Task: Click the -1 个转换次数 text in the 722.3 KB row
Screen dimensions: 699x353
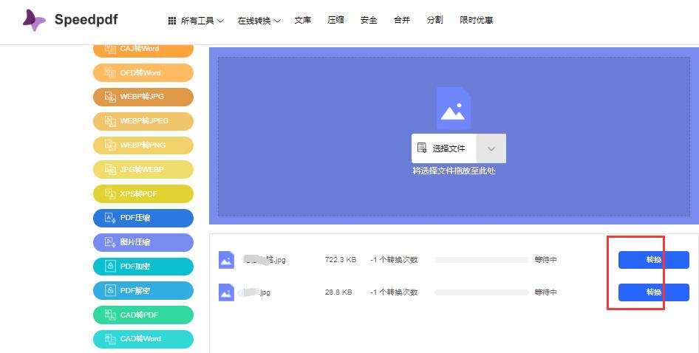Action: tap(394, 260)
